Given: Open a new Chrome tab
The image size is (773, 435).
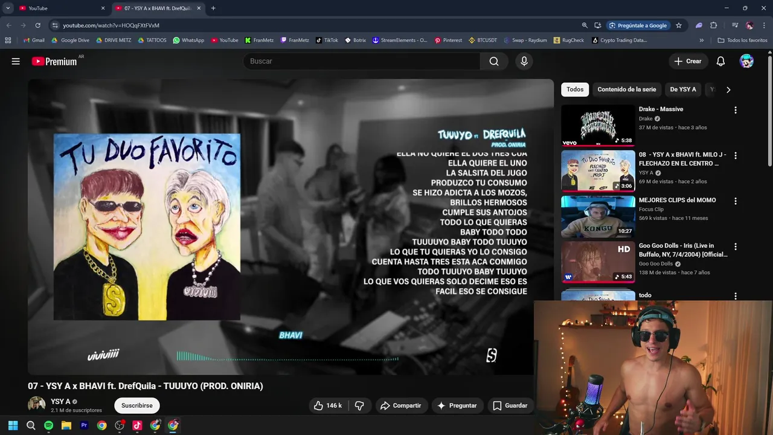Looking at the screenshot, I should pyautogui.click(x=213, y=8).
